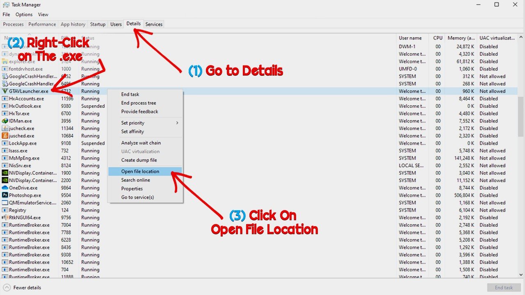
Task: Choose End task in context menu
Action: (x=145, y=94)
